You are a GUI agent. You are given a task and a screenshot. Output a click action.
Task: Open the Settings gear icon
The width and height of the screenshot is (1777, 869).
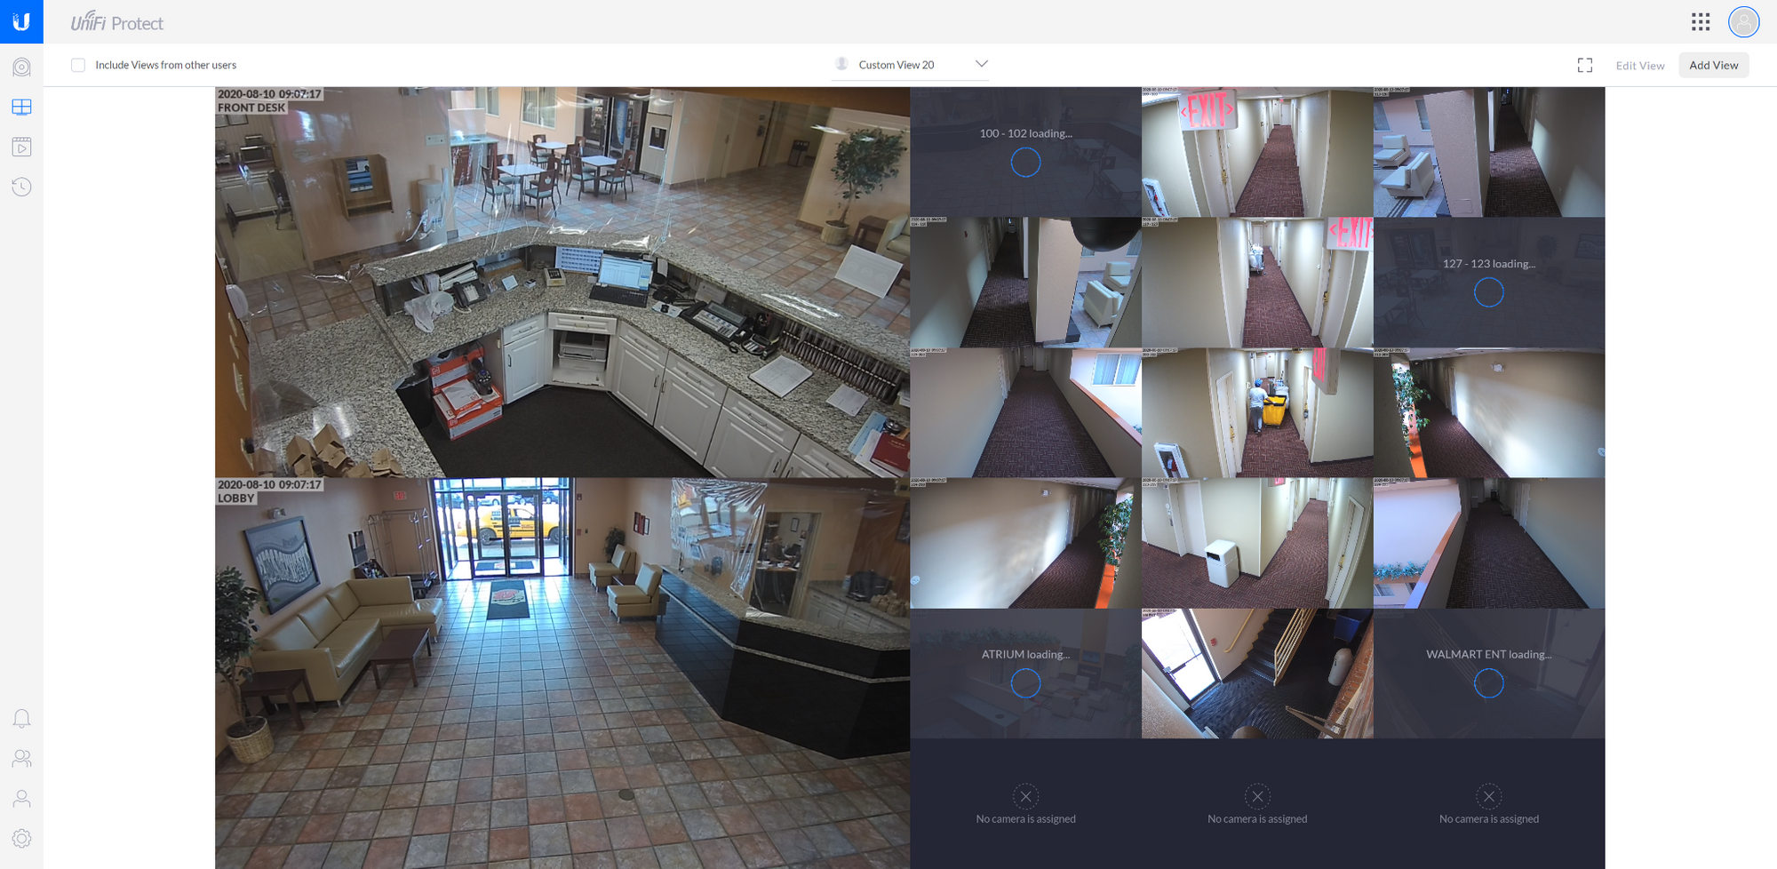(21, 839)
